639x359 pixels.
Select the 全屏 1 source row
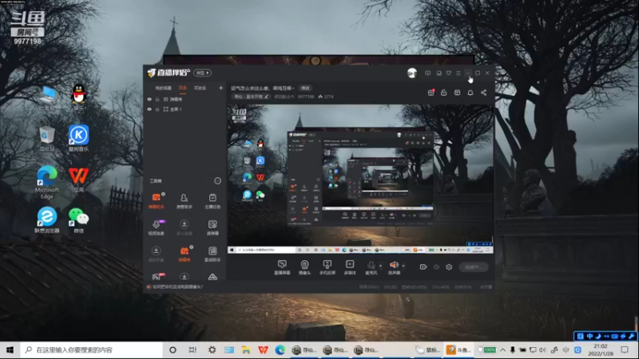(185, 109)
